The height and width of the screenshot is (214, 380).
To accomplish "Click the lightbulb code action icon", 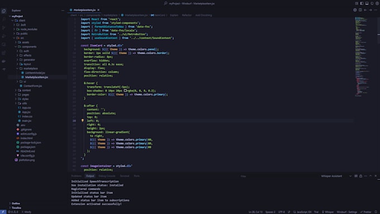I will pos(82,121).
